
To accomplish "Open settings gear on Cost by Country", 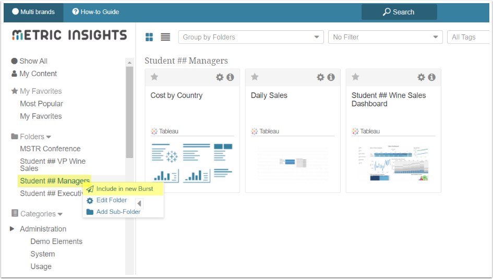I will click(220, 77).
